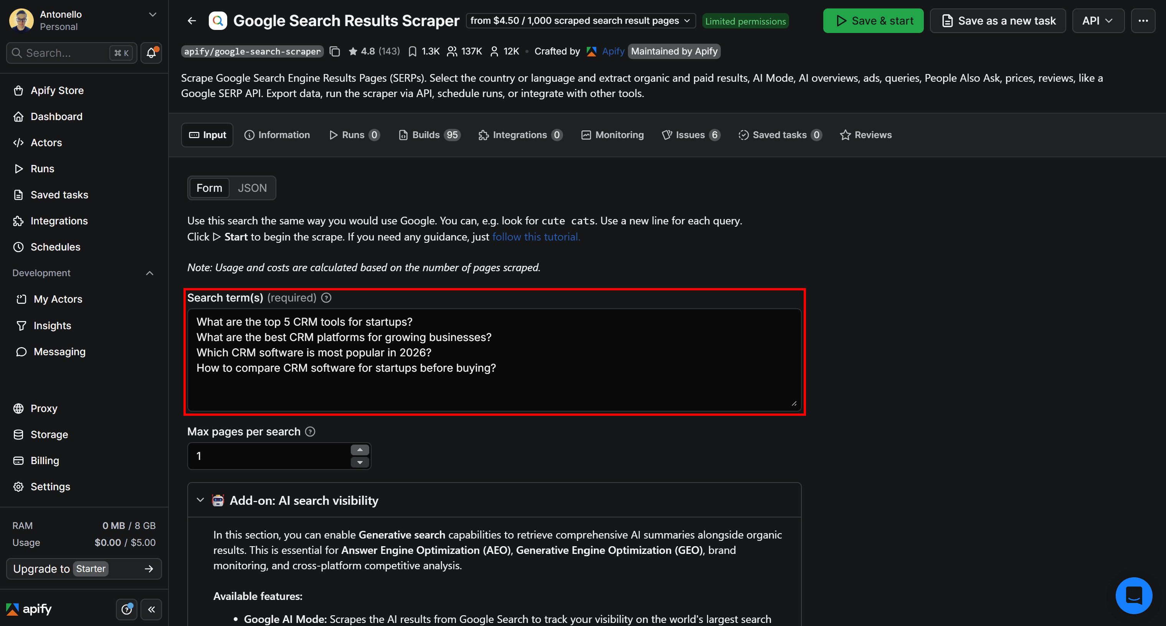Switch input view to JSON
The width and height of the screenshot is (1166, 626).
pyautogui.click(x=252, y=188)
